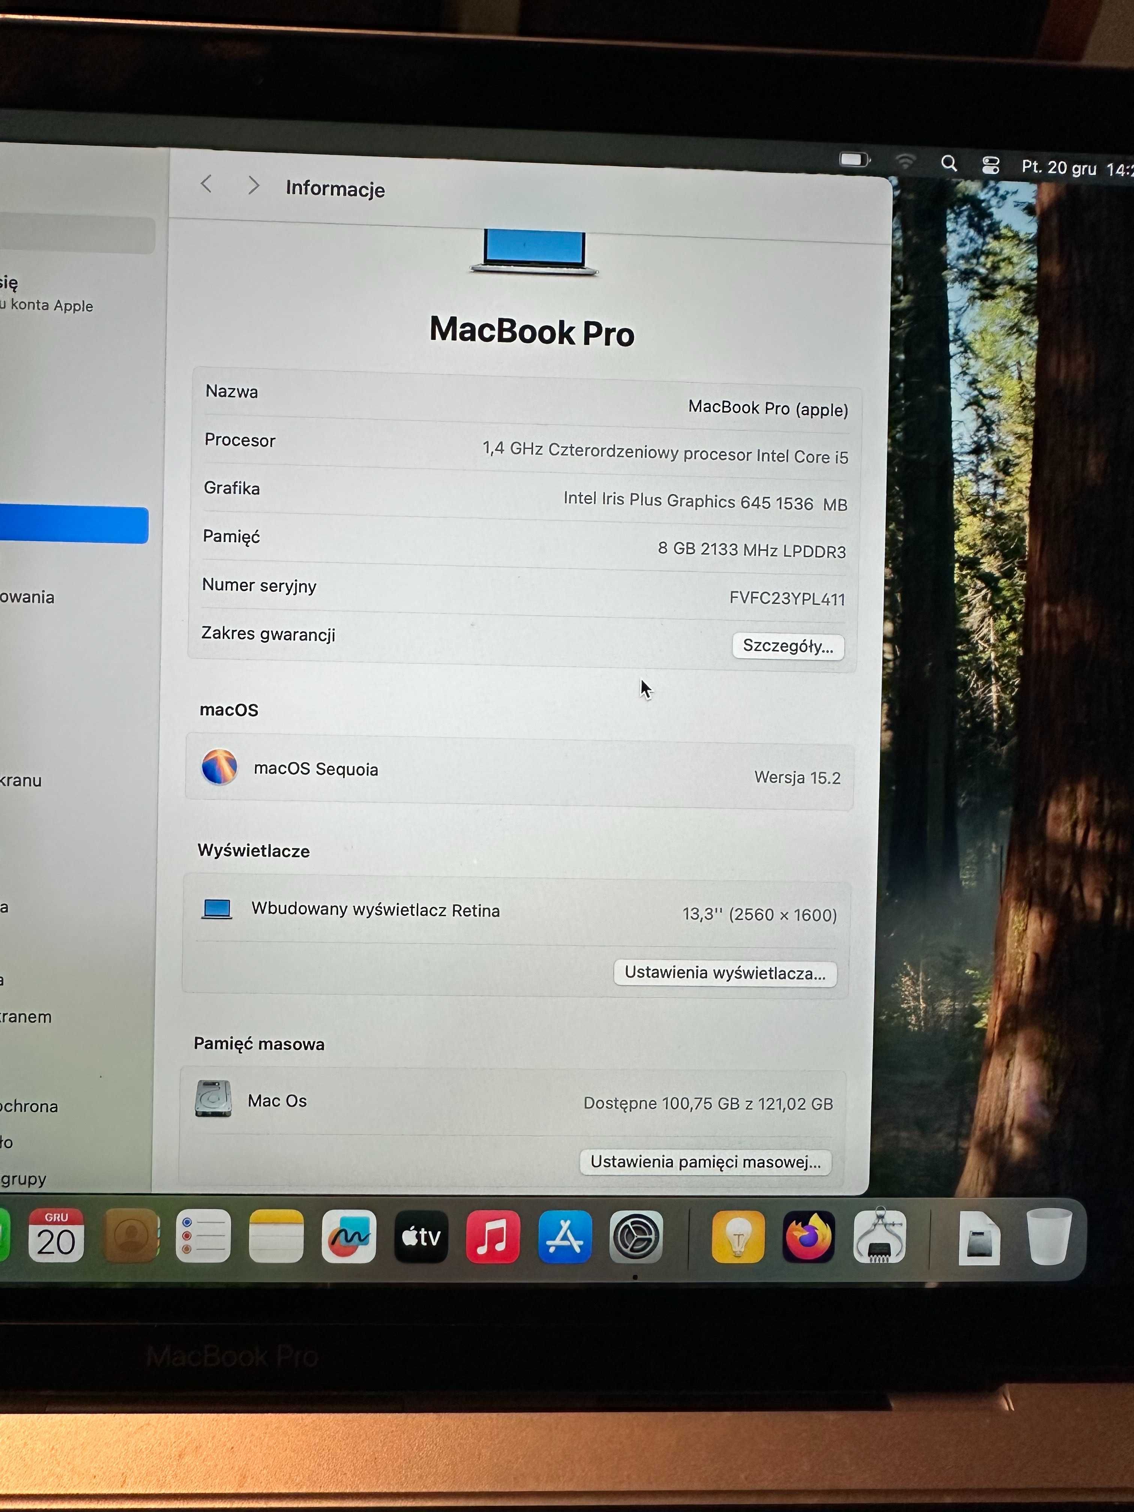Click memory value 8 GB 2133 MHz LPDDR3
This screenshot has width=1134, height=1512.
752,550
